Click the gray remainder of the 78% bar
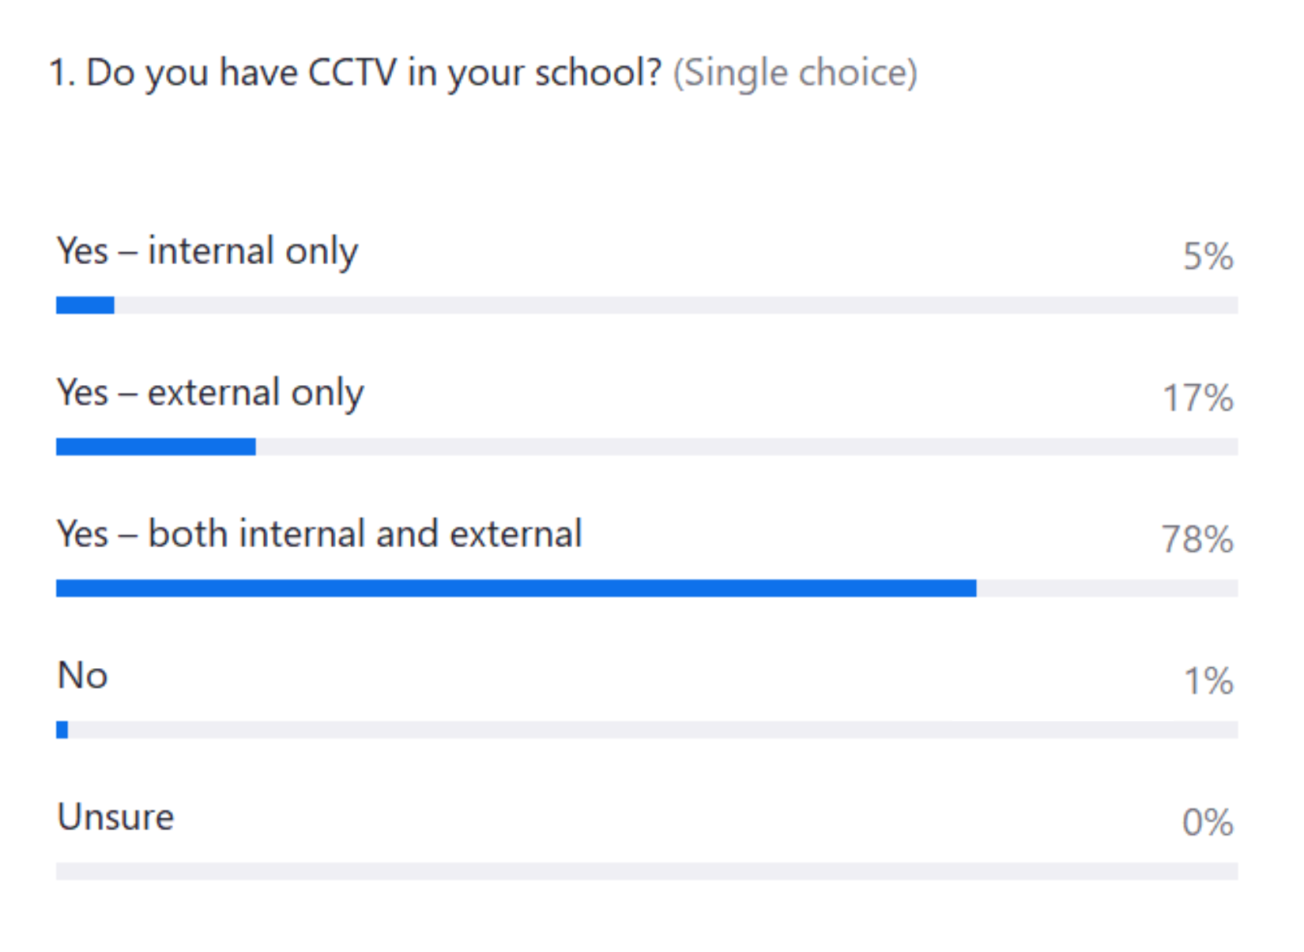 1106,588
